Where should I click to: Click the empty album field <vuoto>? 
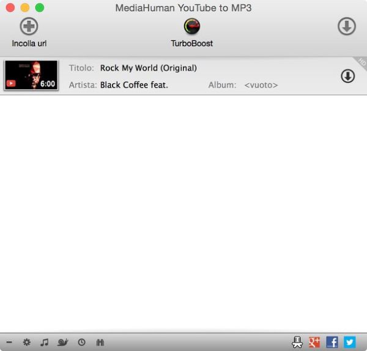261,85
